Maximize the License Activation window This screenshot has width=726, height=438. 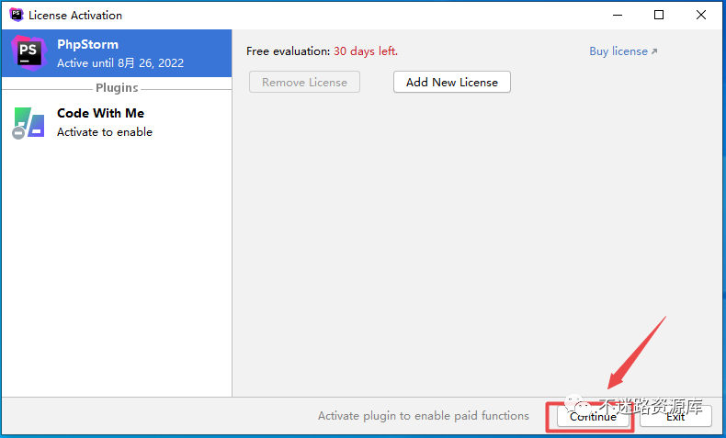click(659, 15)
